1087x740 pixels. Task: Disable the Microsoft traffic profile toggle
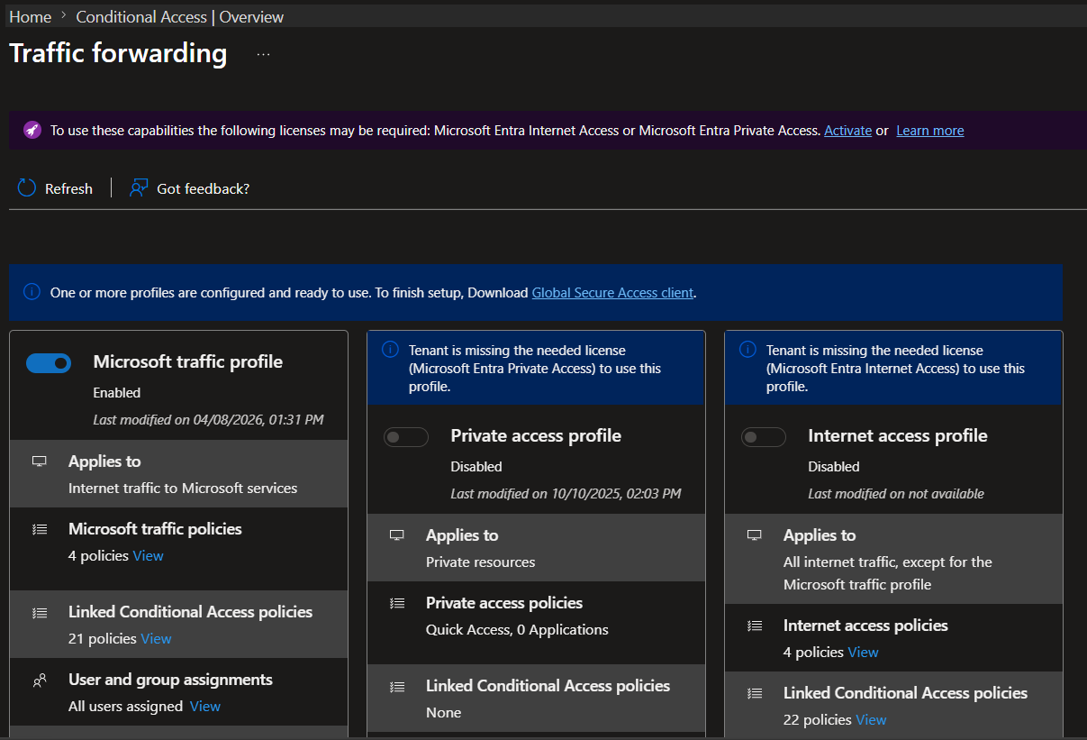pos(49,362)
